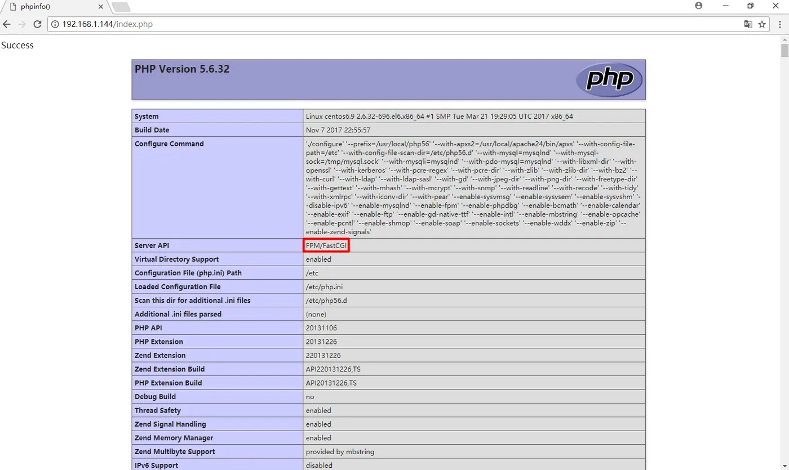This screenshot has height=470, width=789.
Task: Click "enabled" in Zend Memory Manager row
Action: coord(318,438)
